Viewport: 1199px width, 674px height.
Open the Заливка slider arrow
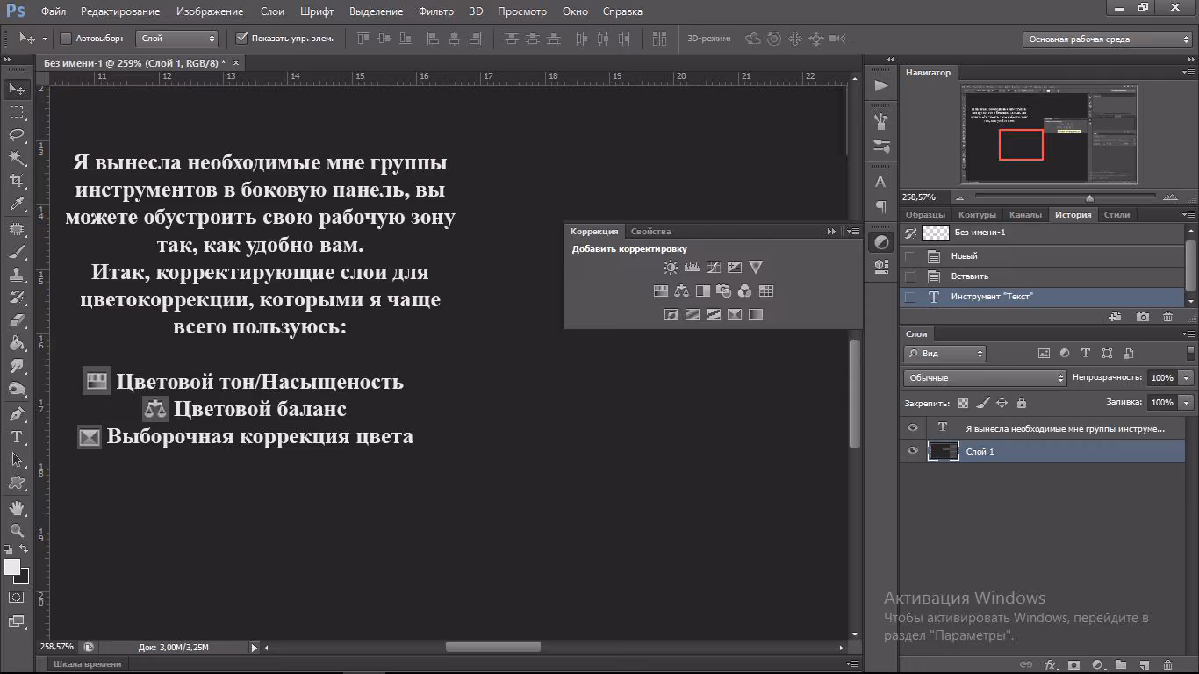coord(1187,403)
